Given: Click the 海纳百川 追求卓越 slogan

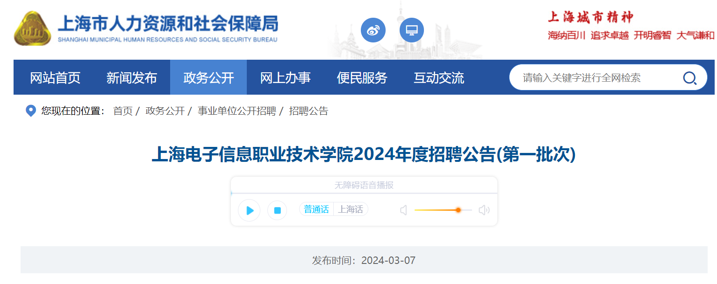Looking at the screenshot, I should (588, 35).
